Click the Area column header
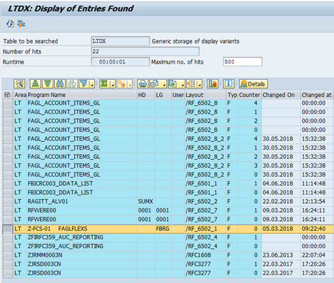334x283 pixels. click(x=20, y=95)
